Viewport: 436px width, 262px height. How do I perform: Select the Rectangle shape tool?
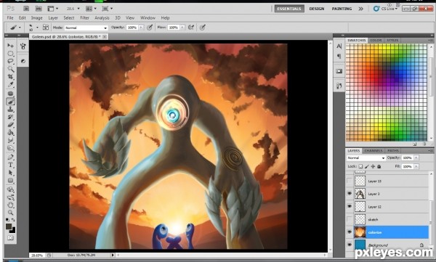point(11,180)
